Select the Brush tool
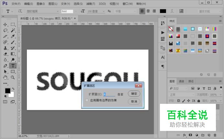The width and height of the screenshot is (224, 139). click(x=13, y=42)
